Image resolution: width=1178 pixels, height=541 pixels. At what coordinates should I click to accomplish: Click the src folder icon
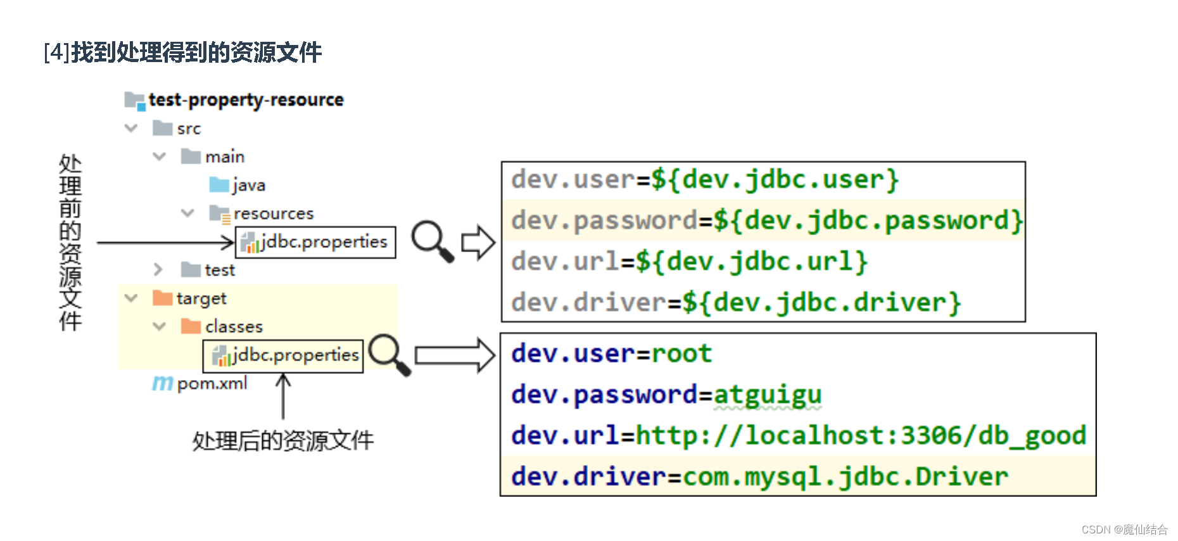(163, 129)
